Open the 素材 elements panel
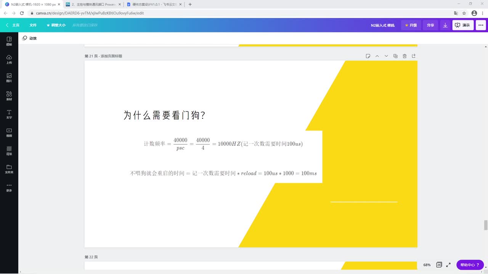 coord(9,96)
